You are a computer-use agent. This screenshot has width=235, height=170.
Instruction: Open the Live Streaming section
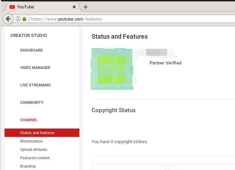(36, 85)
